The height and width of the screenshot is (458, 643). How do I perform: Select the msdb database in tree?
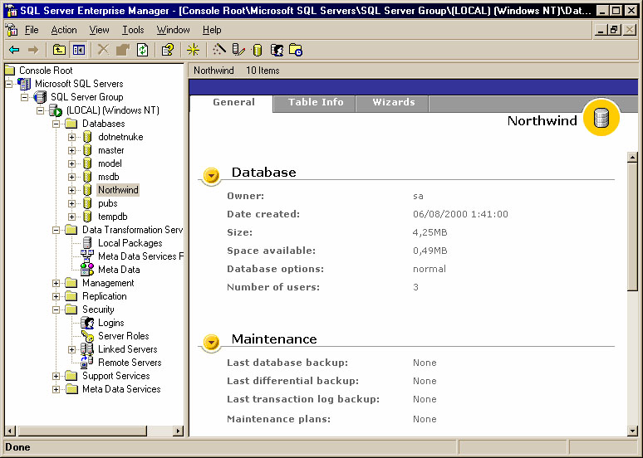tap(109, 177)
